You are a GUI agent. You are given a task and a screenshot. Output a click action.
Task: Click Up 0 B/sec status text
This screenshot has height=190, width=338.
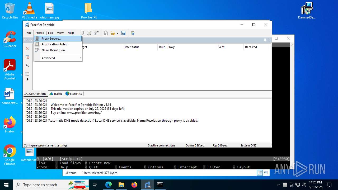tap(220, 145)
